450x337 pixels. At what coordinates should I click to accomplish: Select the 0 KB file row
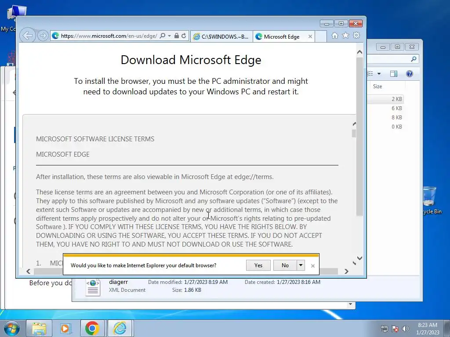point(386,127)
